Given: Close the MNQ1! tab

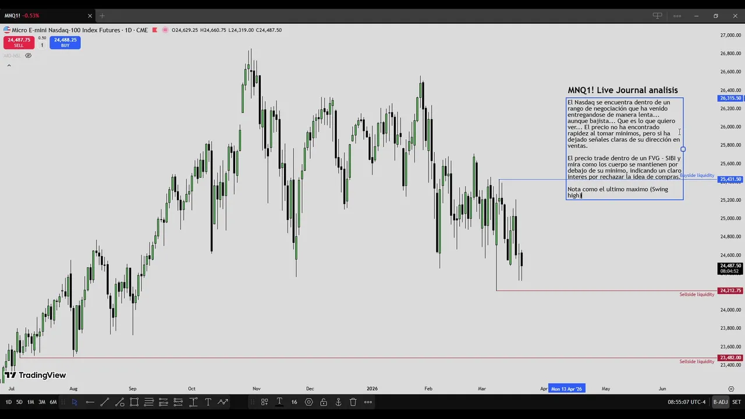Looking at the screenshot, I should 90,16.
